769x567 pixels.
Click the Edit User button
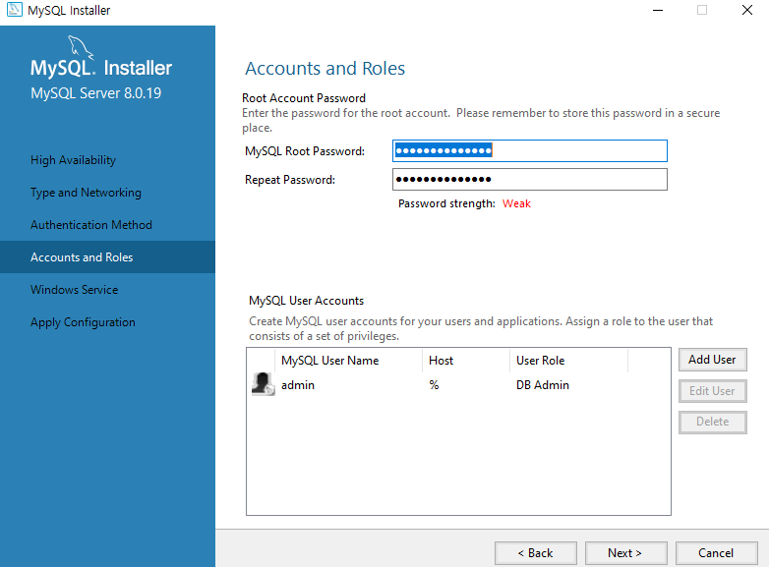coord(713,391)
